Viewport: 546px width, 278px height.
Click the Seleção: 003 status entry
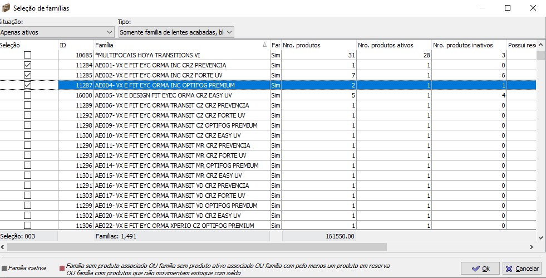[x=28, y=236]
